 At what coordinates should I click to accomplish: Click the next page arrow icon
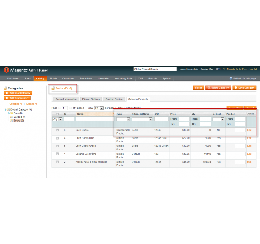[x=70, y=108]
